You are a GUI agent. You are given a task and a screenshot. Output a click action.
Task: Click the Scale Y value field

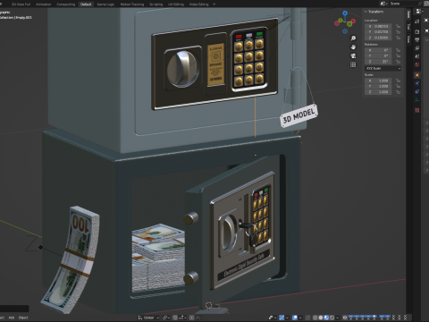(378, 86)
